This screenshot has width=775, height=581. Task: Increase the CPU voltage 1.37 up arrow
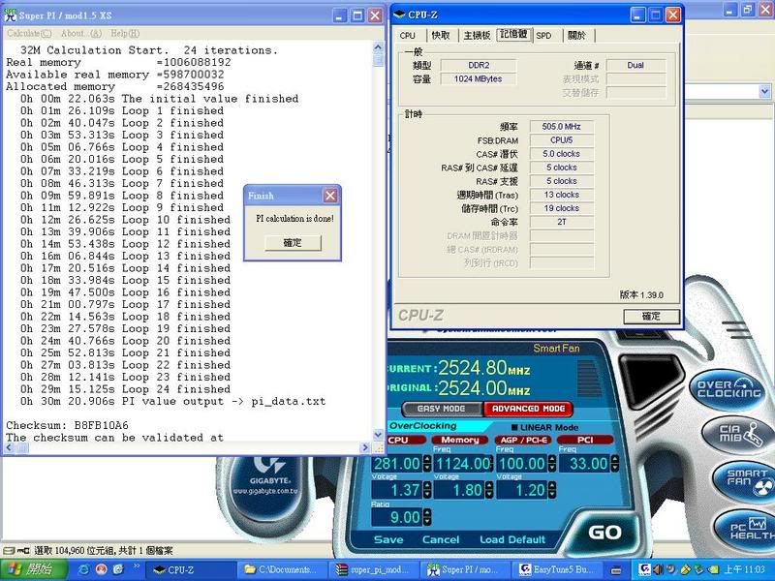click(x=427, y=486)
